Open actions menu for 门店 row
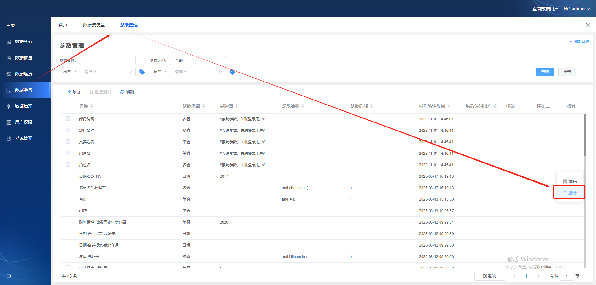This screenshot has width=596, height=285. [x=570, y=211]
